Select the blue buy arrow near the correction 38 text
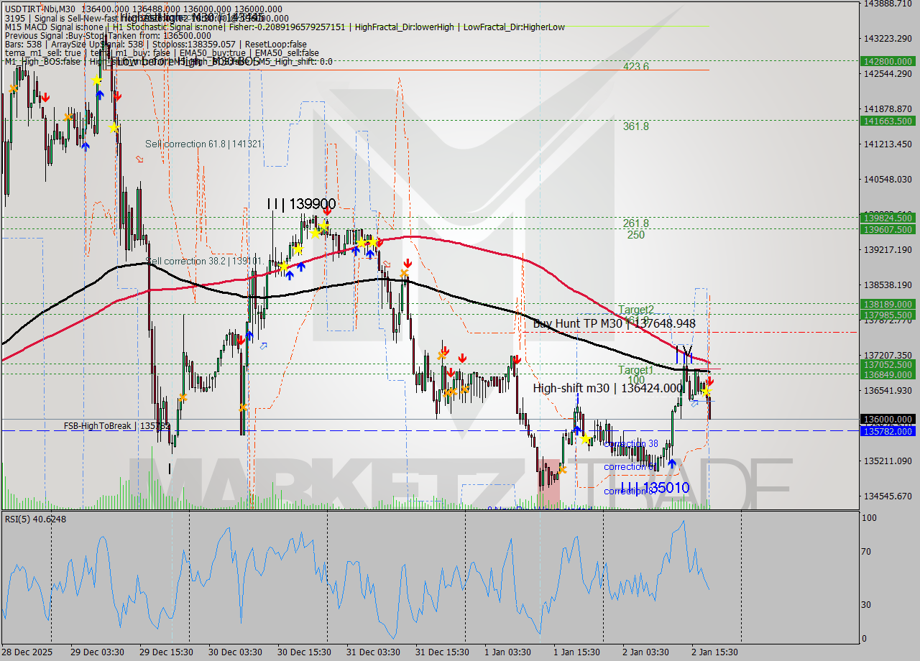The height and width of the screenshot is (661, 920). [x=577, y=430]
